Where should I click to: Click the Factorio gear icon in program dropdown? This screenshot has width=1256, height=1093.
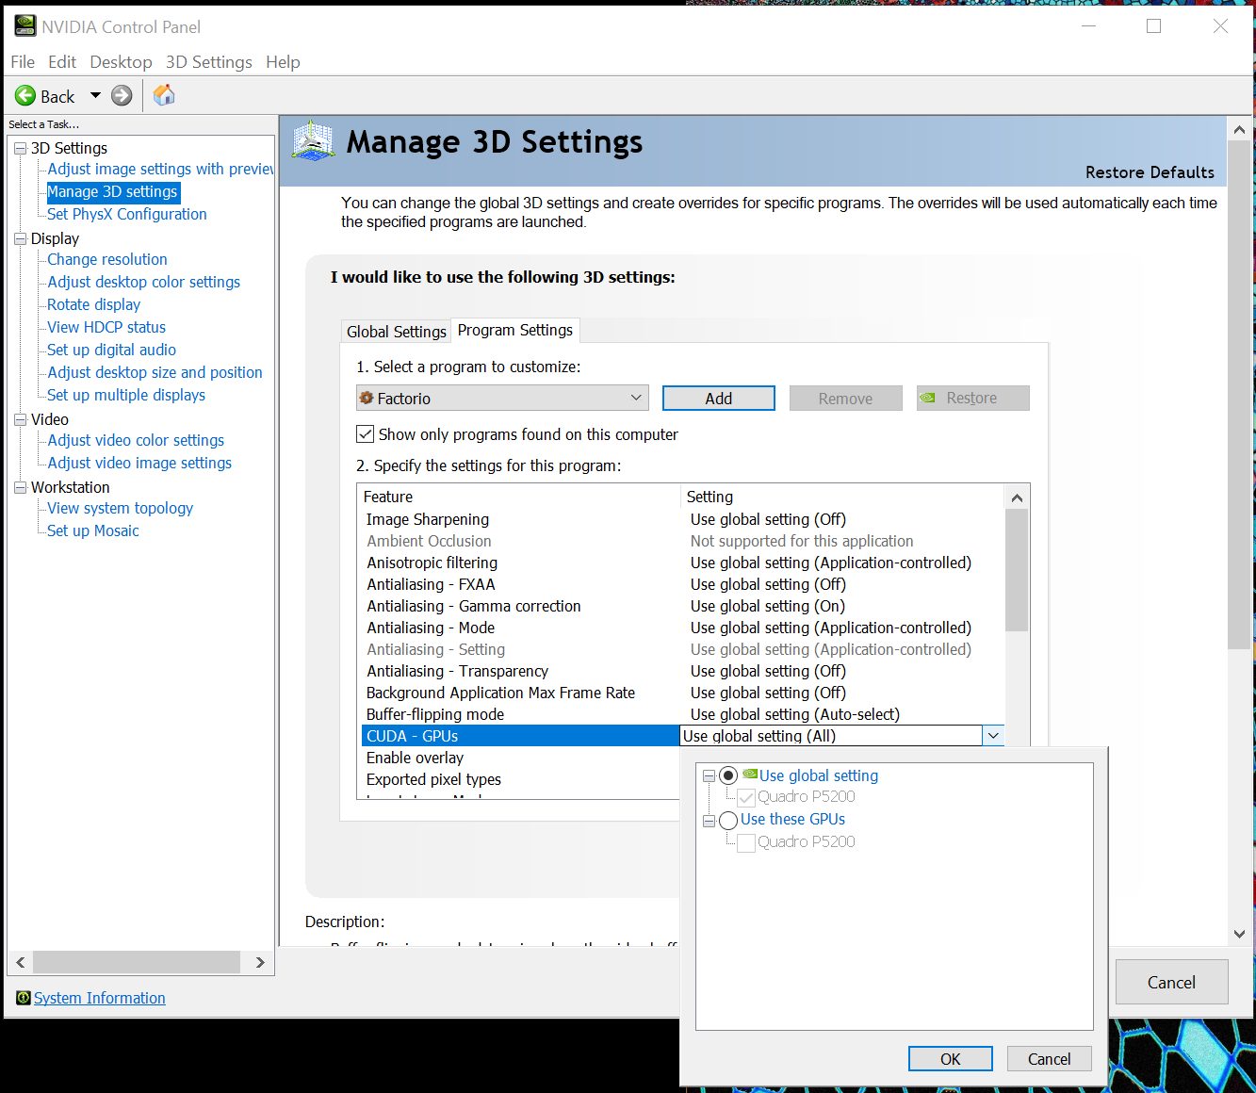(x=367, y=398)
